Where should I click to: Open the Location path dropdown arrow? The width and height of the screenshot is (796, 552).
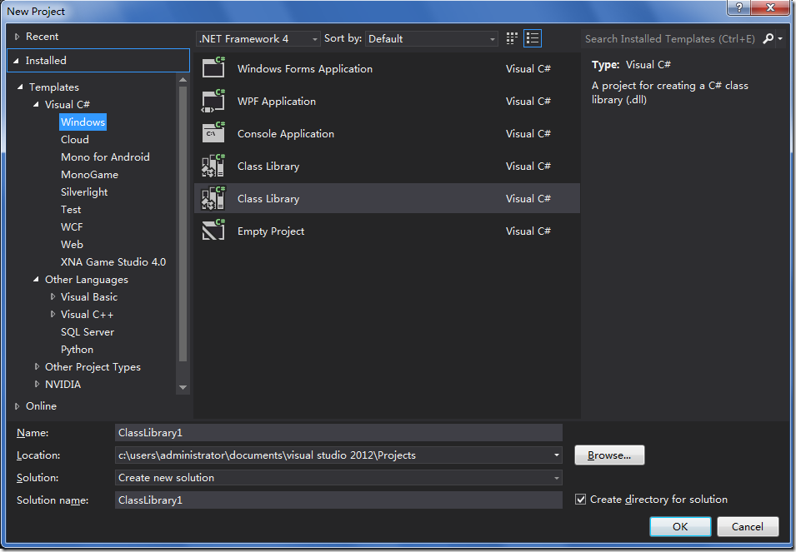(556, 455)
